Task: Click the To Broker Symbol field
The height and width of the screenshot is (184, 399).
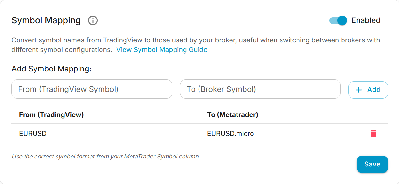Action: 260,89
